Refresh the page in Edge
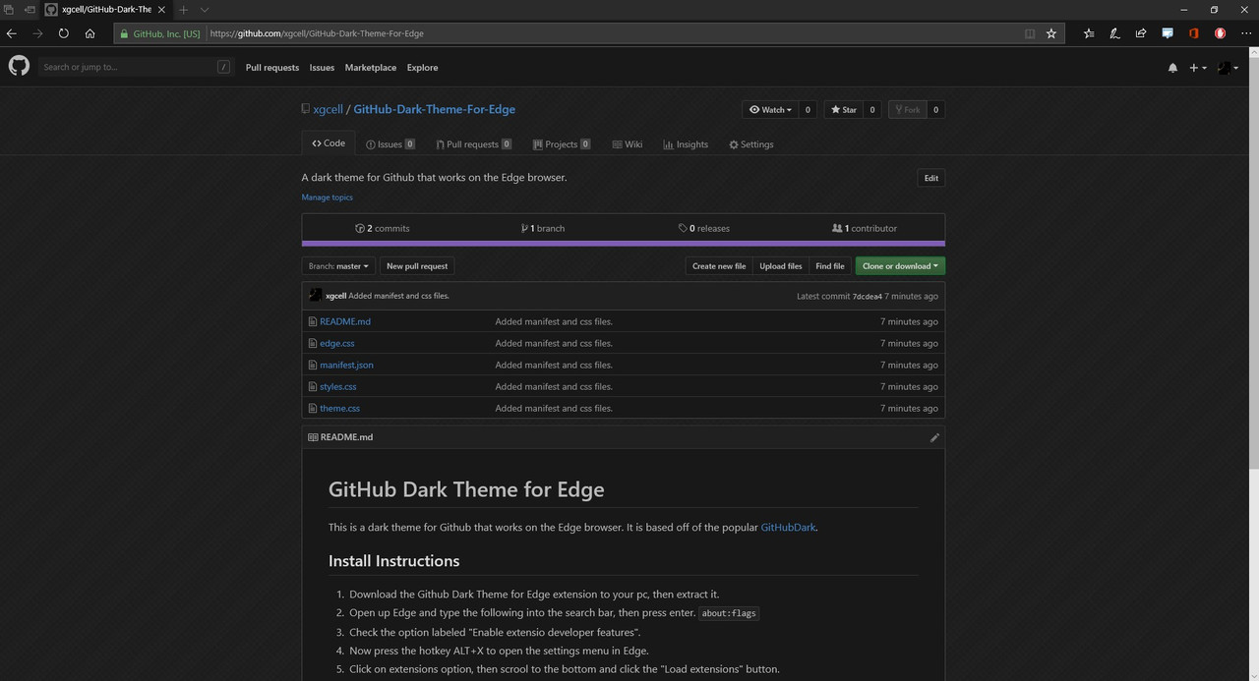Viewport: 1259px width, 681px height. (x=64, y=33)
